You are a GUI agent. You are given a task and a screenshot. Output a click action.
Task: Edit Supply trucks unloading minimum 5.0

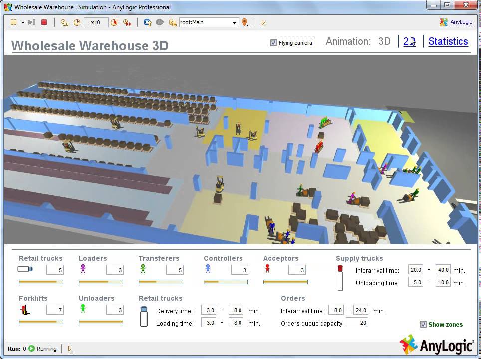[416, 282]
